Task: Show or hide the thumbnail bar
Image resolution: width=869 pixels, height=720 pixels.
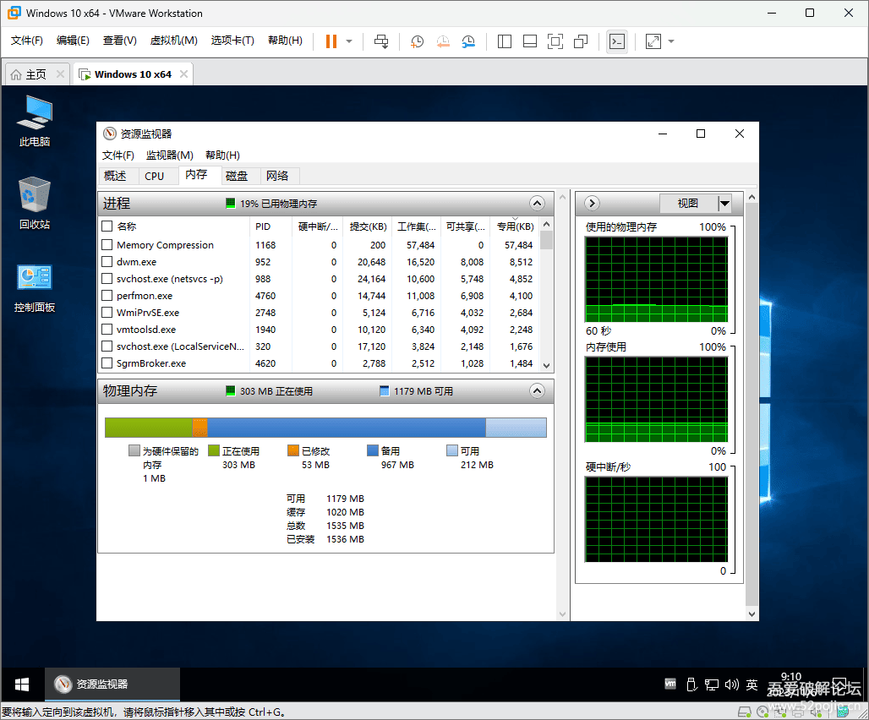Action: tap(529, 41)
